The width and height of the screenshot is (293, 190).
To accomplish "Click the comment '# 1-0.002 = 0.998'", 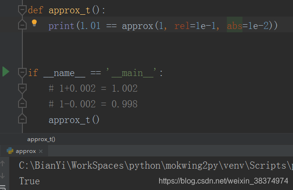I will tap(93, 104).
